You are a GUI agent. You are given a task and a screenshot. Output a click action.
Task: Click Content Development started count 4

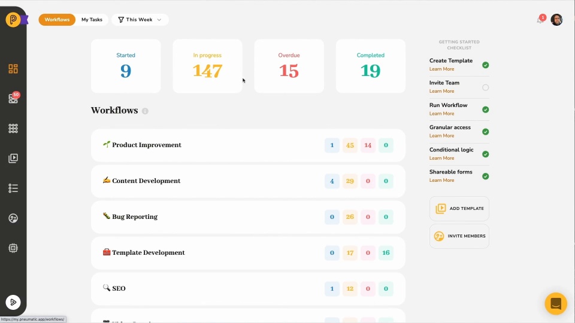point(332,181)
